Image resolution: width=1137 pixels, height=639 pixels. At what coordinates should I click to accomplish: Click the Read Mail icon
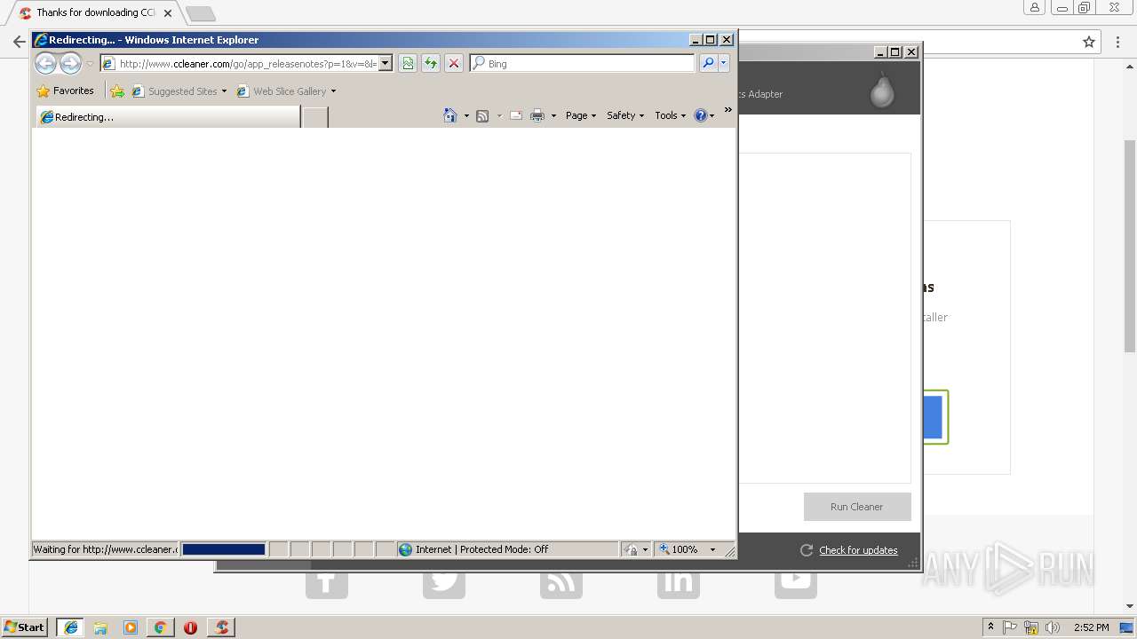516,115
